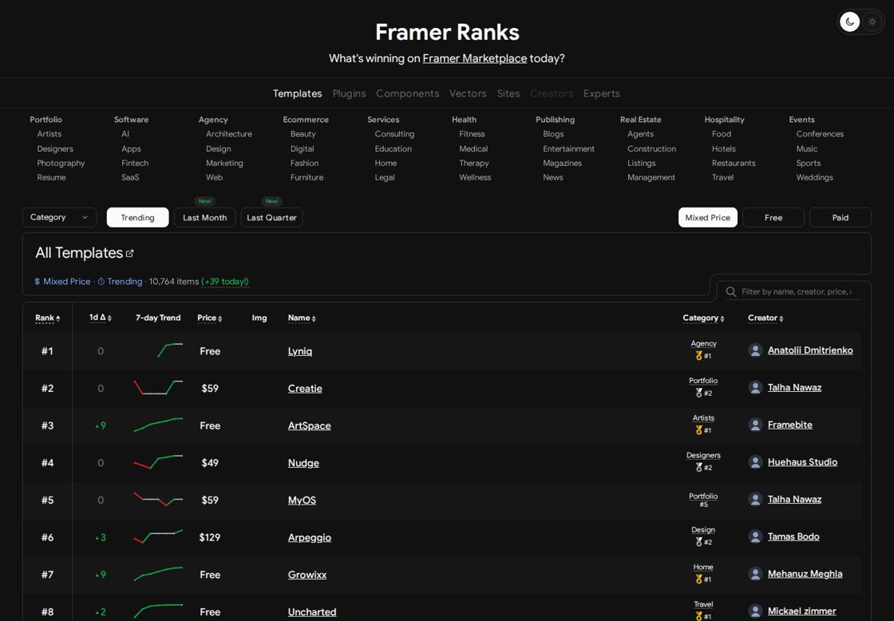894x621 pixels.
Task: Click avatar icon in the MyOS row
Action: pyautogui.click(x=755, y=499)
